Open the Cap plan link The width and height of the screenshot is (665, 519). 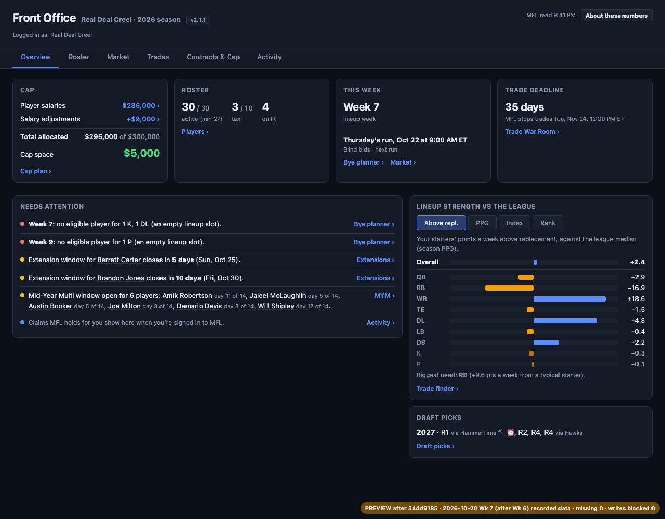point(36,171)
